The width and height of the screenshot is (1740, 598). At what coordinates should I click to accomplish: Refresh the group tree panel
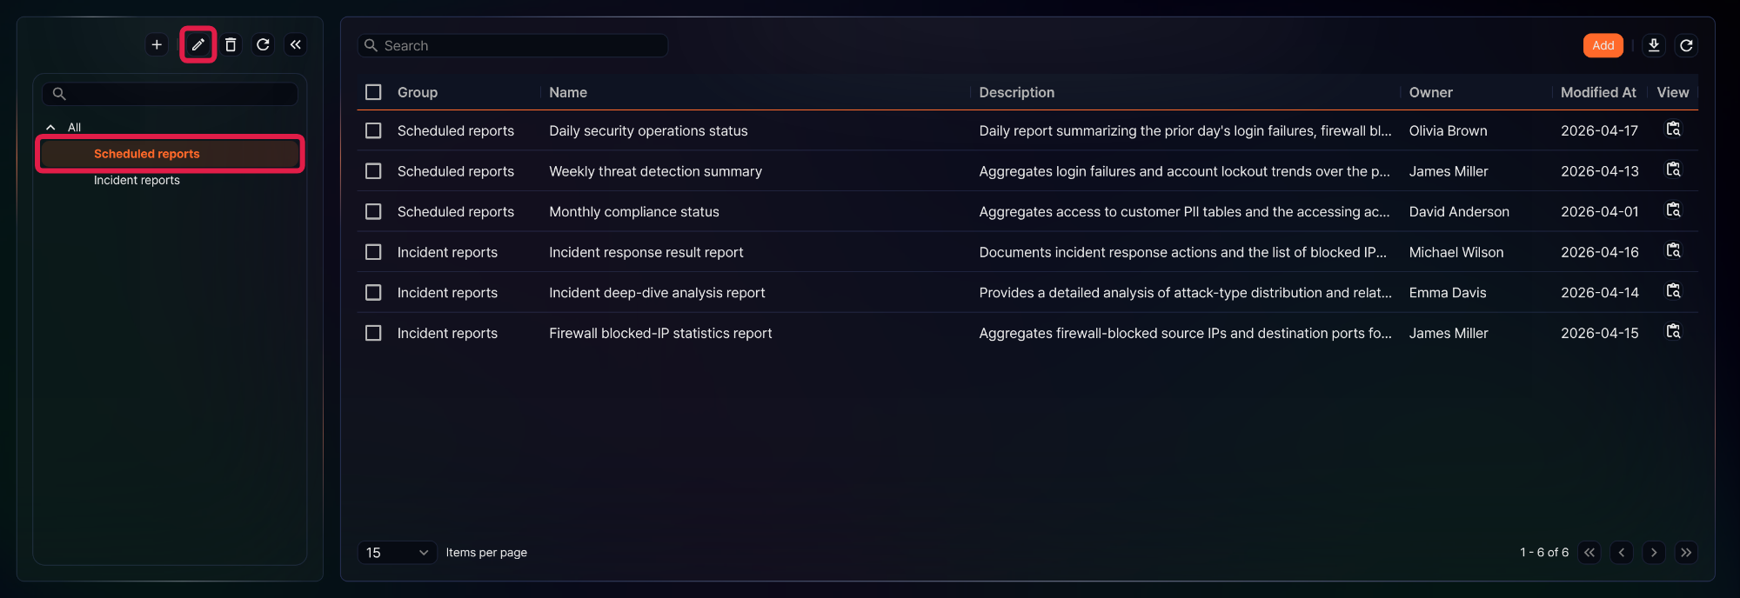tap(263, 44)
